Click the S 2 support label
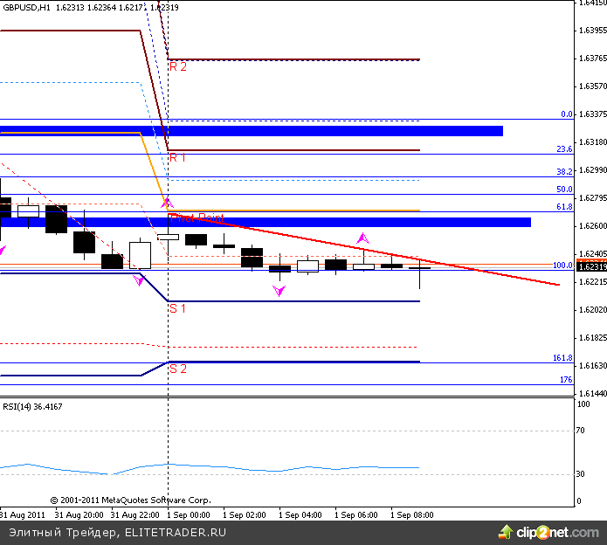Image resolution: width=607 pixels, height=545 pixels. [177, 369]
